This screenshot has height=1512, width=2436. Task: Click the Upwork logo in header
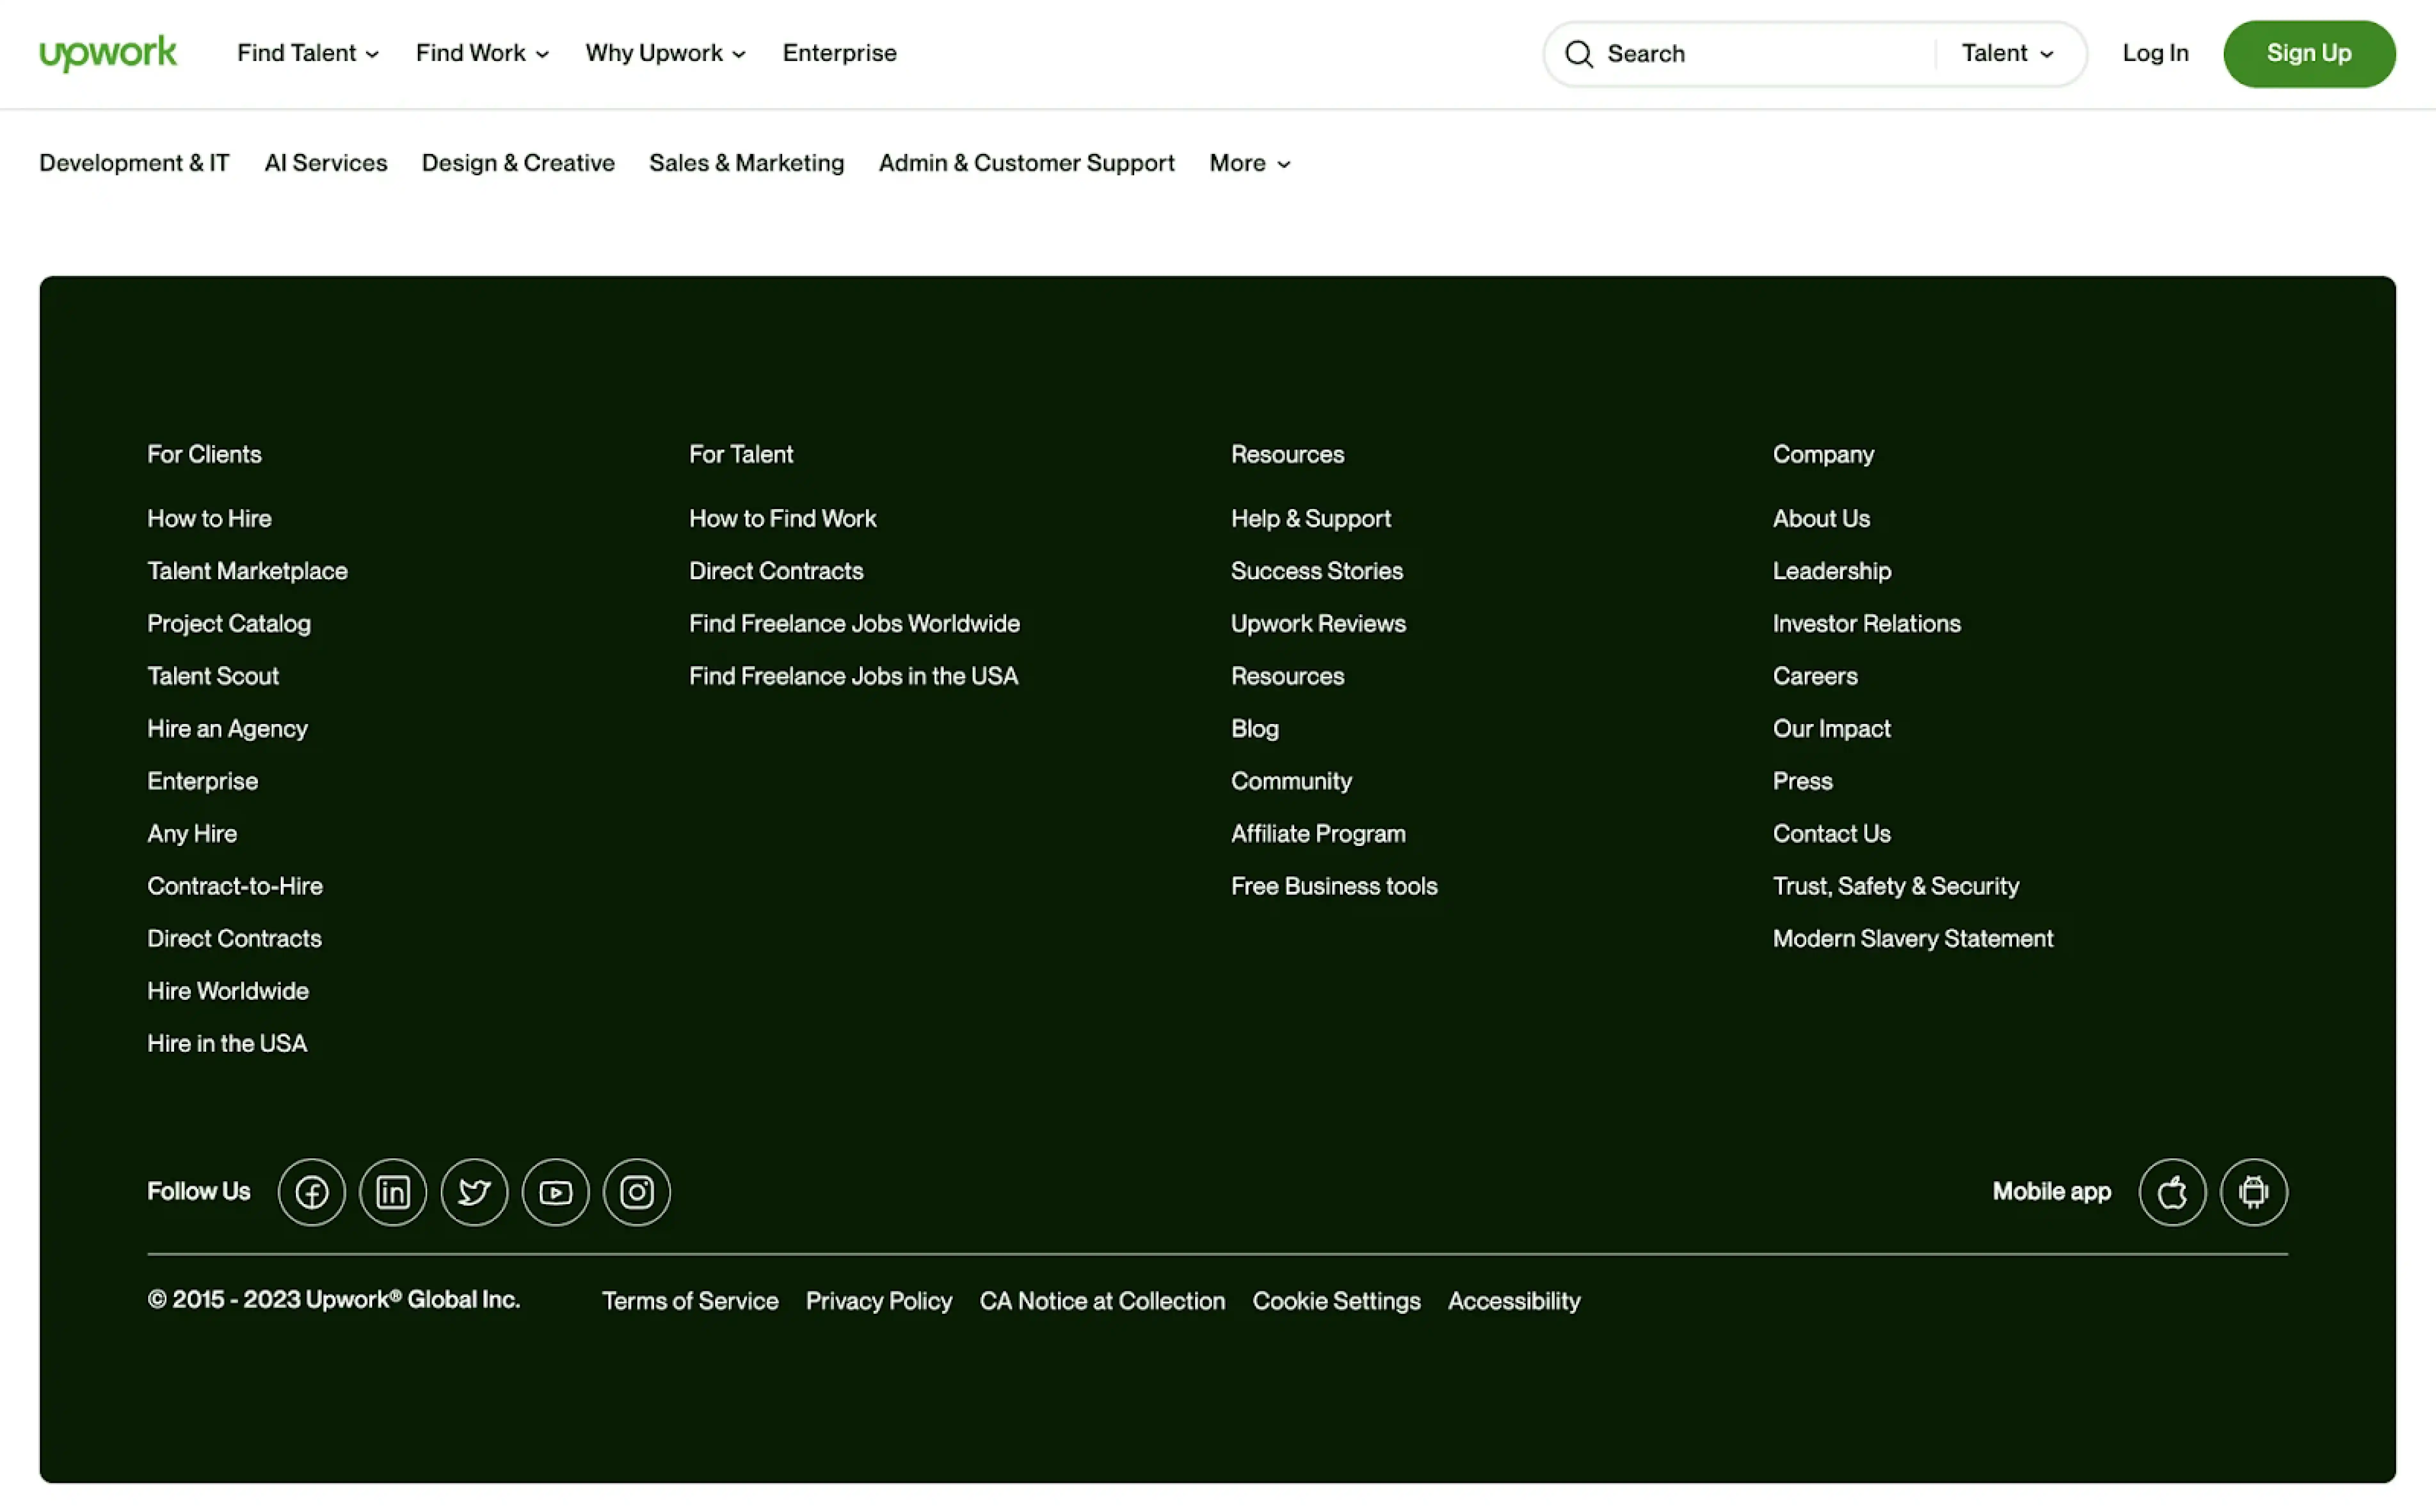[x=108, y=53]
